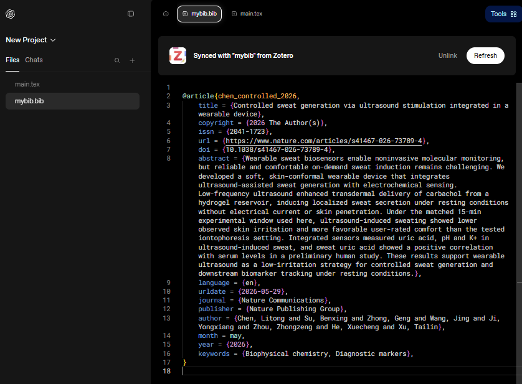Click the citation key chen_controlled_2026
522x384 pixels.
[257, 96]
